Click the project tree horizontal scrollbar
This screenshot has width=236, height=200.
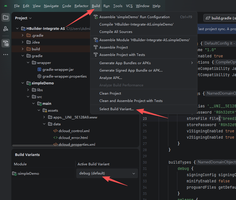[47, 146]
